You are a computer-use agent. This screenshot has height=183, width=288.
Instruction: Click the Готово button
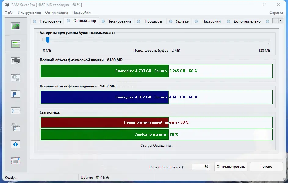[266, 167]
